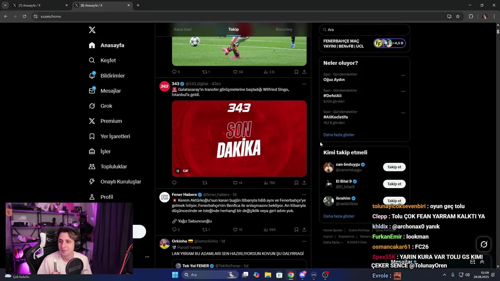Reload page in browser toolbar
Viewport: 500px width, 281px height.
(x=24, y=16)
